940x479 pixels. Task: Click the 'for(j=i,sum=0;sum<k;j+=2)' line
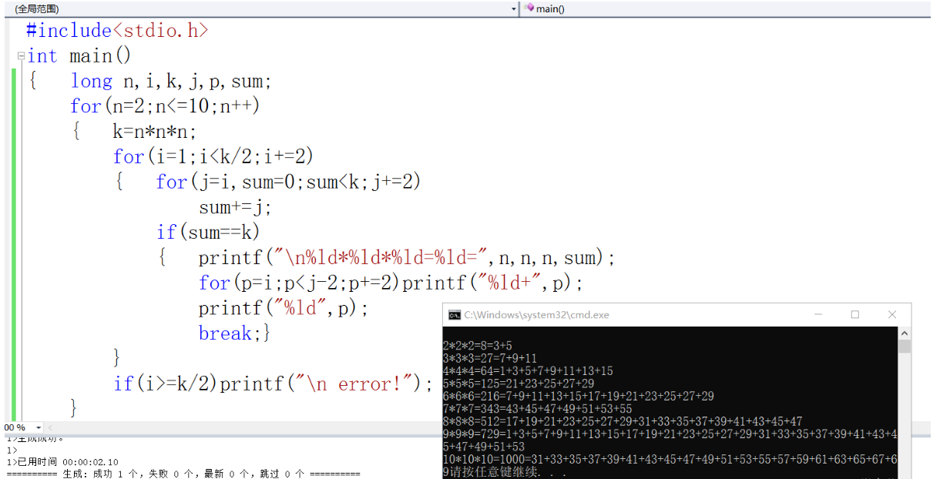click(288, 182)
